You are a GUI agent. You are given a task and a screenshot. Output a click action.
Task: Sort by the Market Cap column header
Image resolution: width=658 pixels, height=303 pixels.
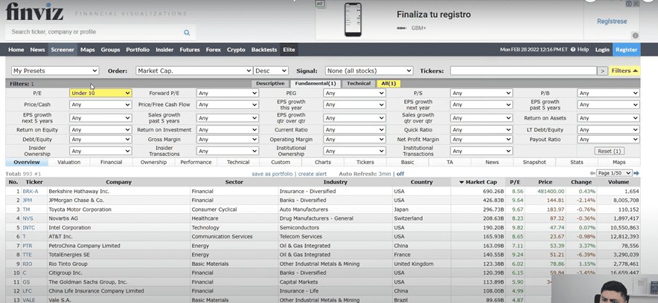(x=476, y=182)
